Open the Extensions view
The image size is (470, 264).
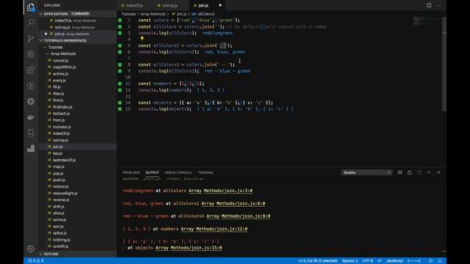[x=31, y=70]
